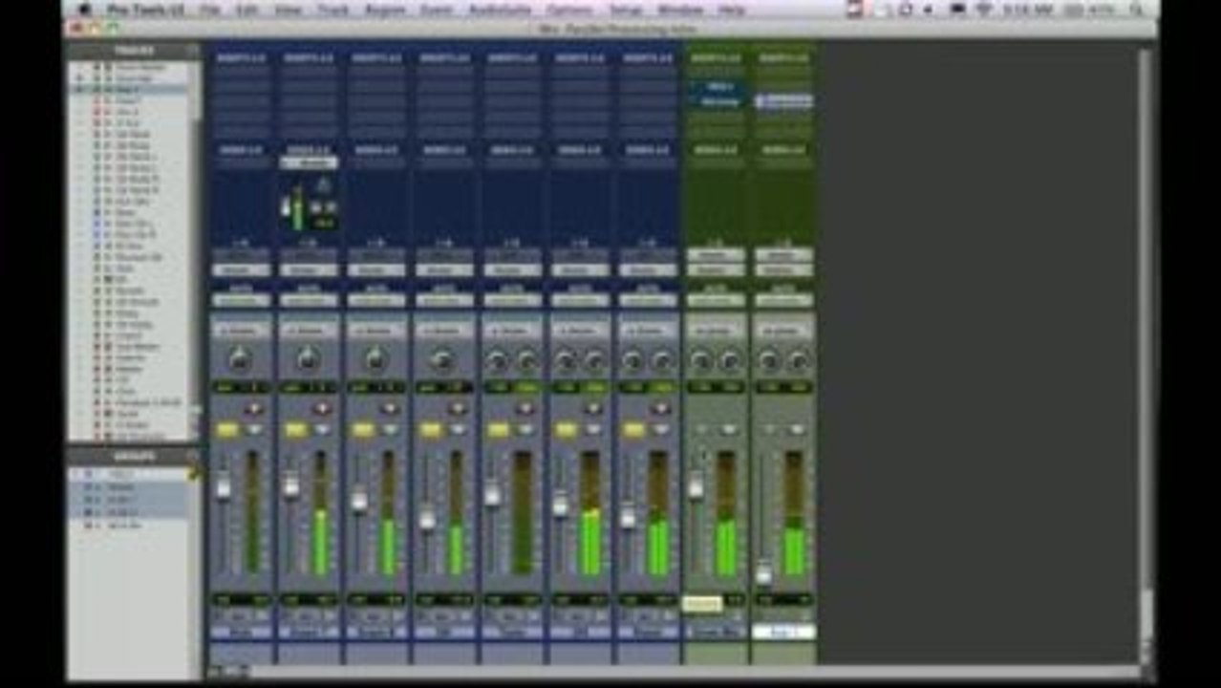Record-enable the first channel strip

pos(254,409)
